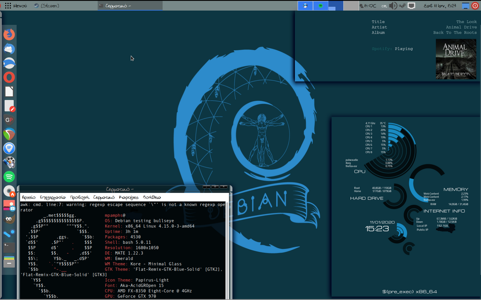The width and height of the screenshot is (481, 300).
Task: Open Thunderbird mail from the dock
Action: point(9,49)
